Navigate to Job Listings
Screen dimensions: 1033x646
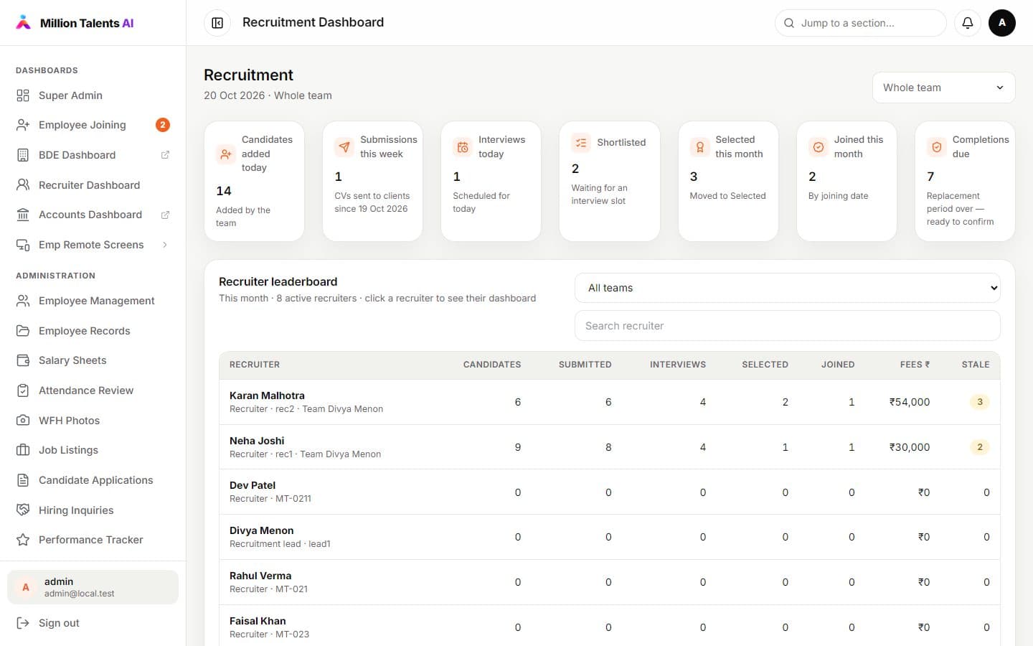(93, 450)
